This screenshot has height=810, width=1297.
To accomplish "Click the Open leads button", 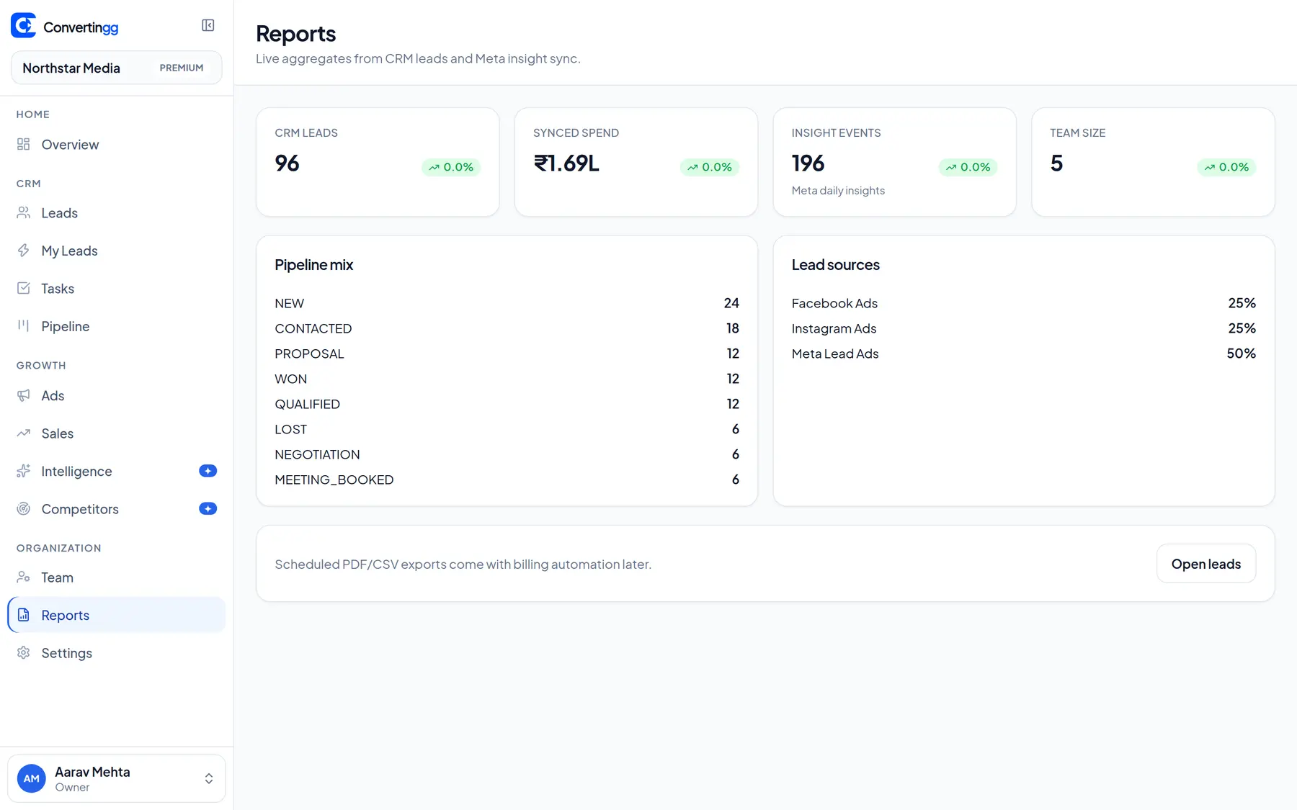I will [1206, 564].
